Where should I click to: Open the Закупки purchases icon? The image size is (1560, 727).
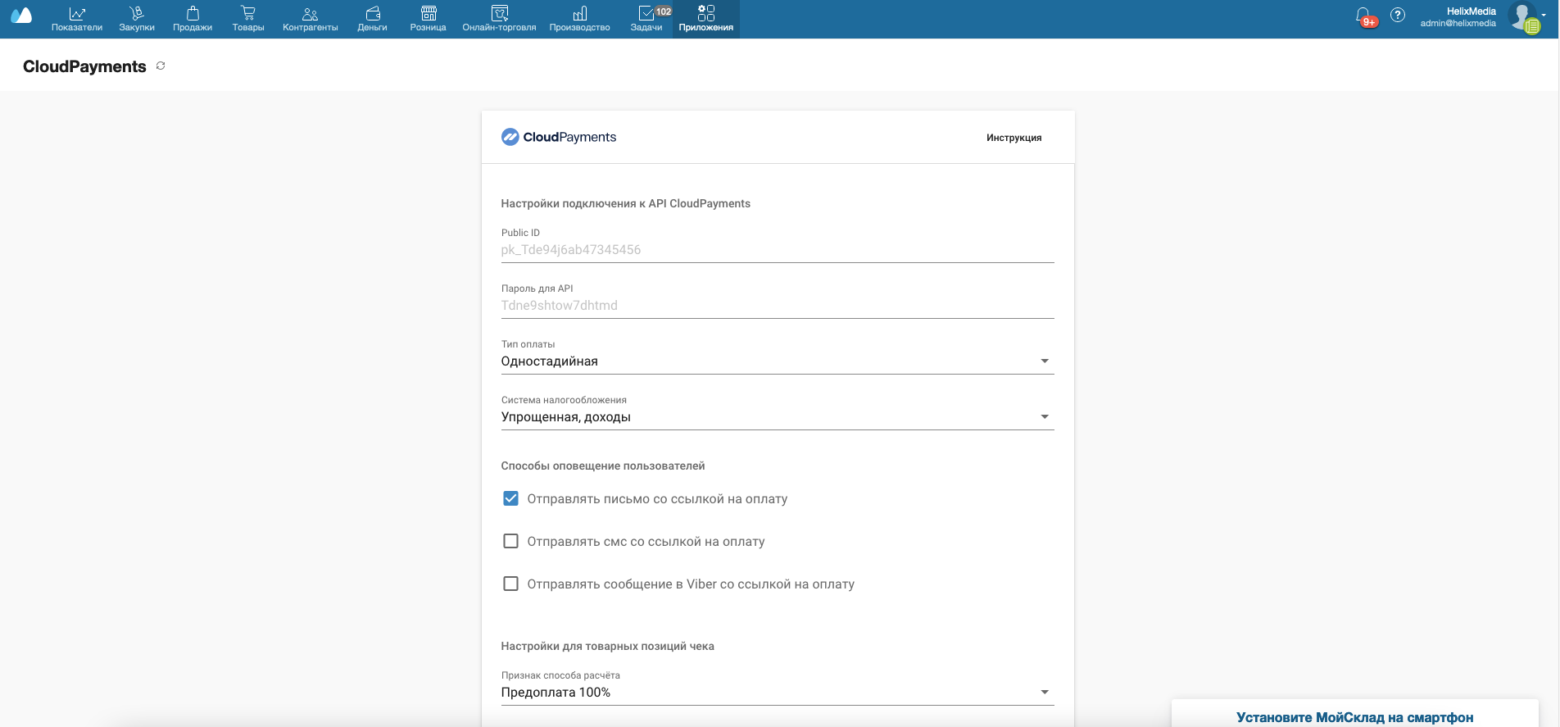click(x=137, y=13)
